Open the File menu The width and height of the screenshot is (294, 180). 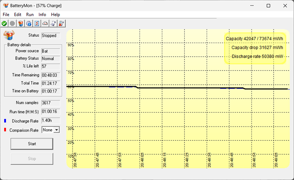click(6, 14)
